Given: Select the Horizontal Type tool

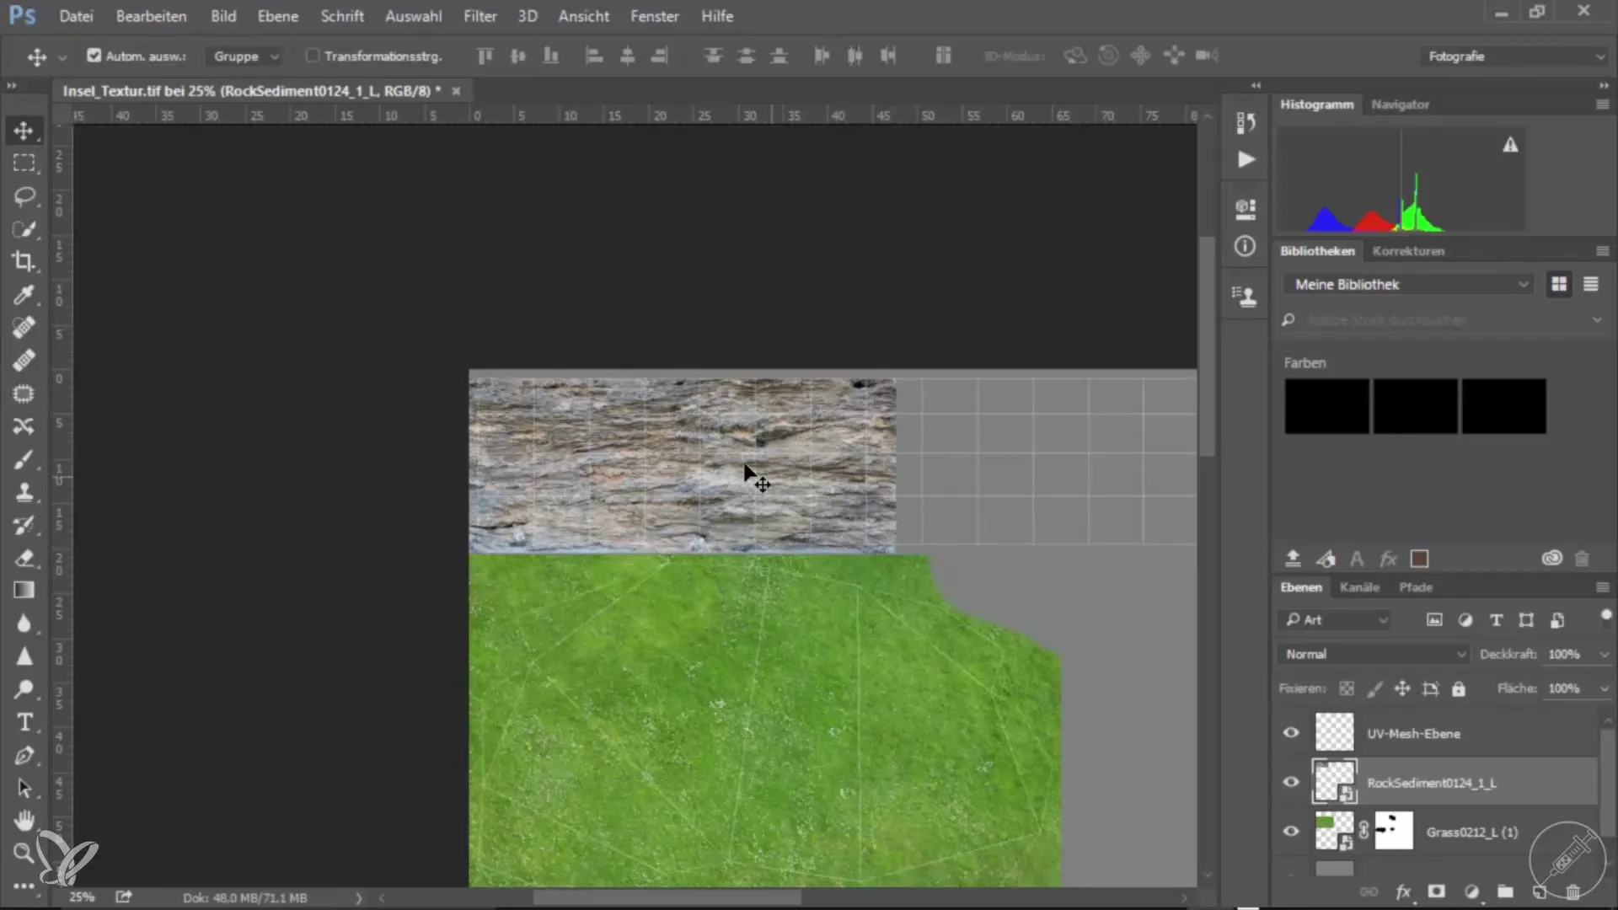Looking at the screenshot, I should [x=24, y=722].
